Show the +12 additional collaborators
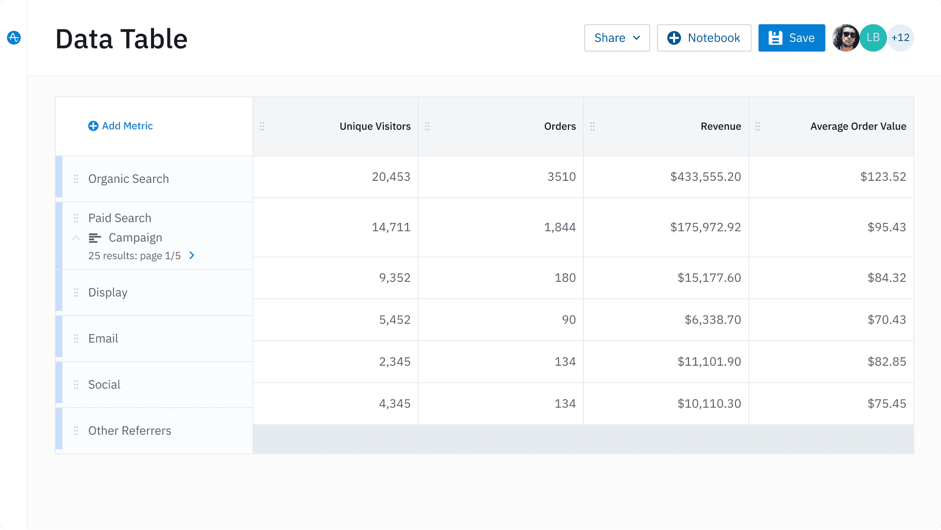941x530 pixels. pyautogui.click(x=901, y=38)
